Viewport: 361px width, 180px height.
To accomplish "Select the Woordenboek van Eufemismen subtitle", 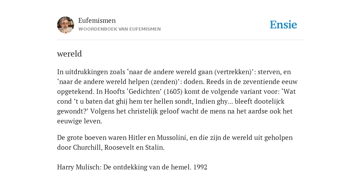I will click(x=120, y=29).
